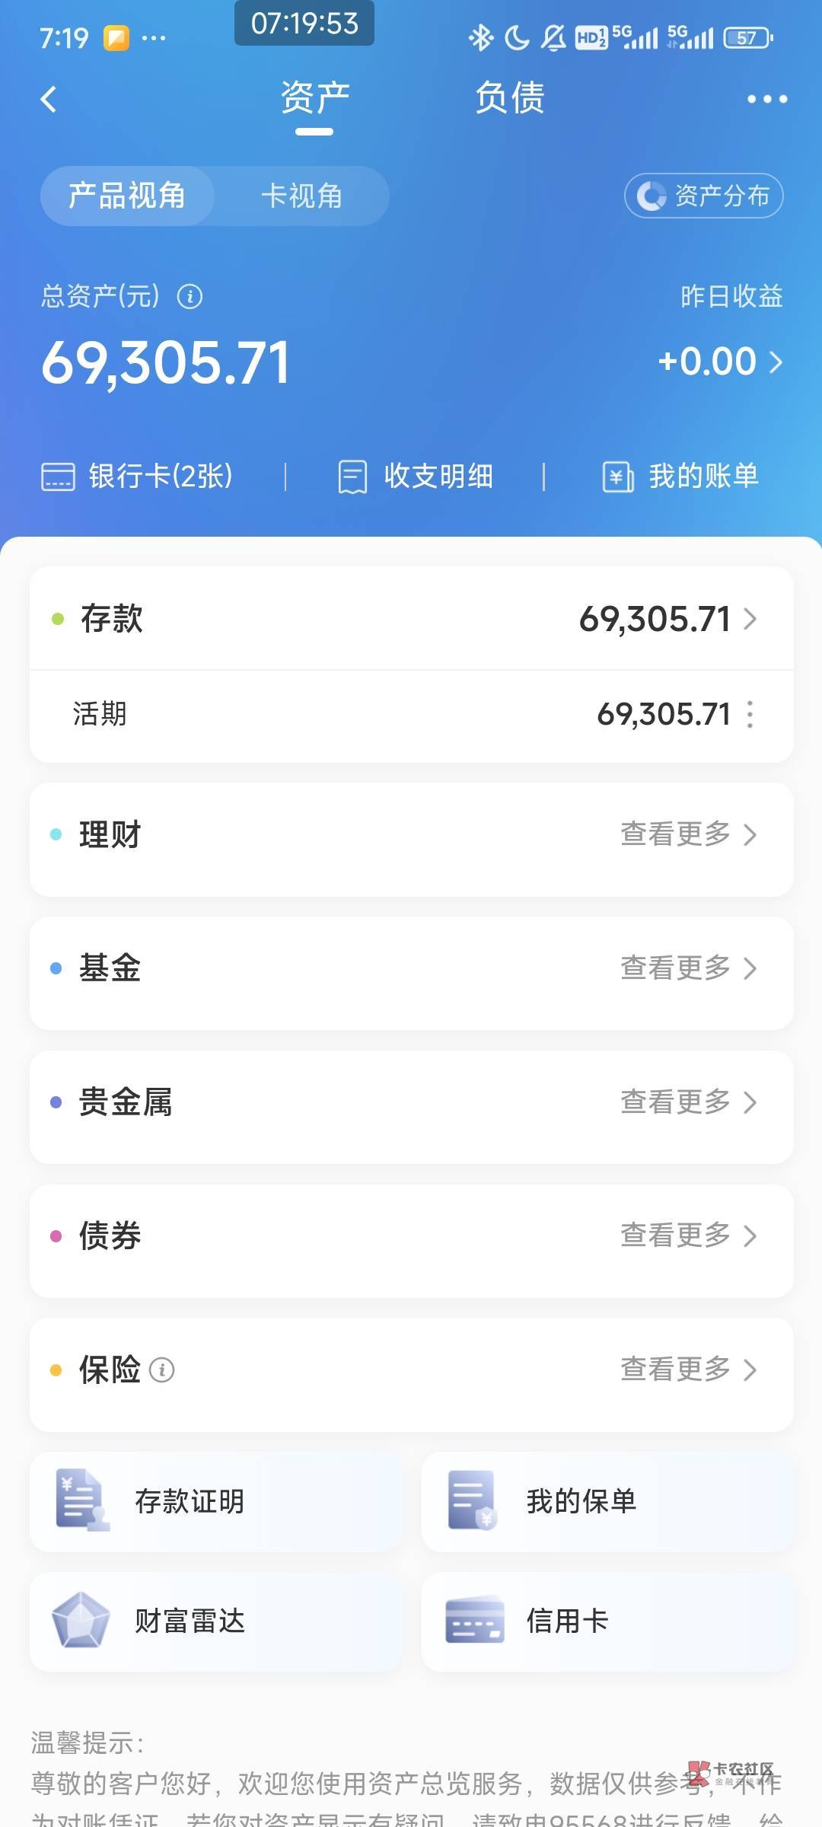Screen dimensions: 822x1827
Task: Open 我的账单 bill icon
Action: [617, 477]
